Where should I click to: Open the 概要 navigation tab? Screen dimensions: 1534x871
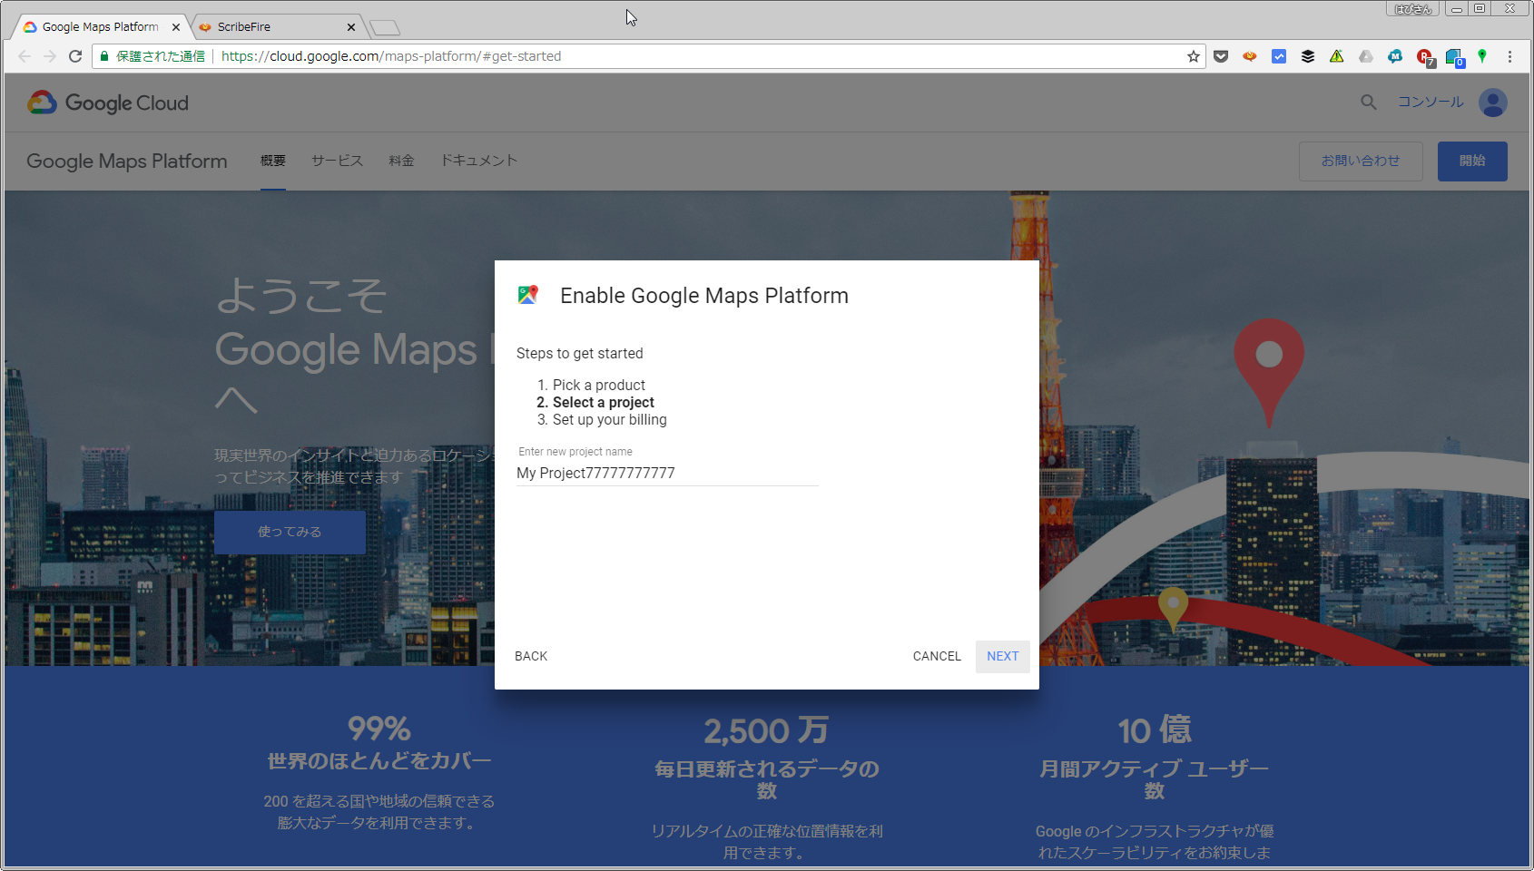coord(273,161)
